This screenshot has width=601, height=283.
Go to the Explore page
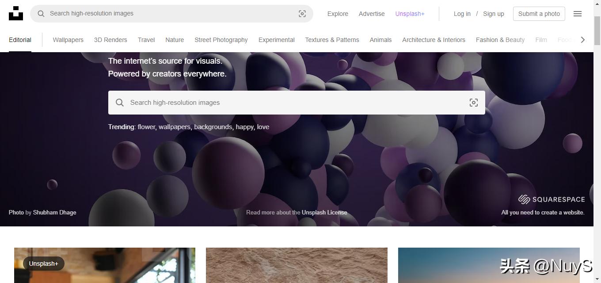tap(338, 14)
